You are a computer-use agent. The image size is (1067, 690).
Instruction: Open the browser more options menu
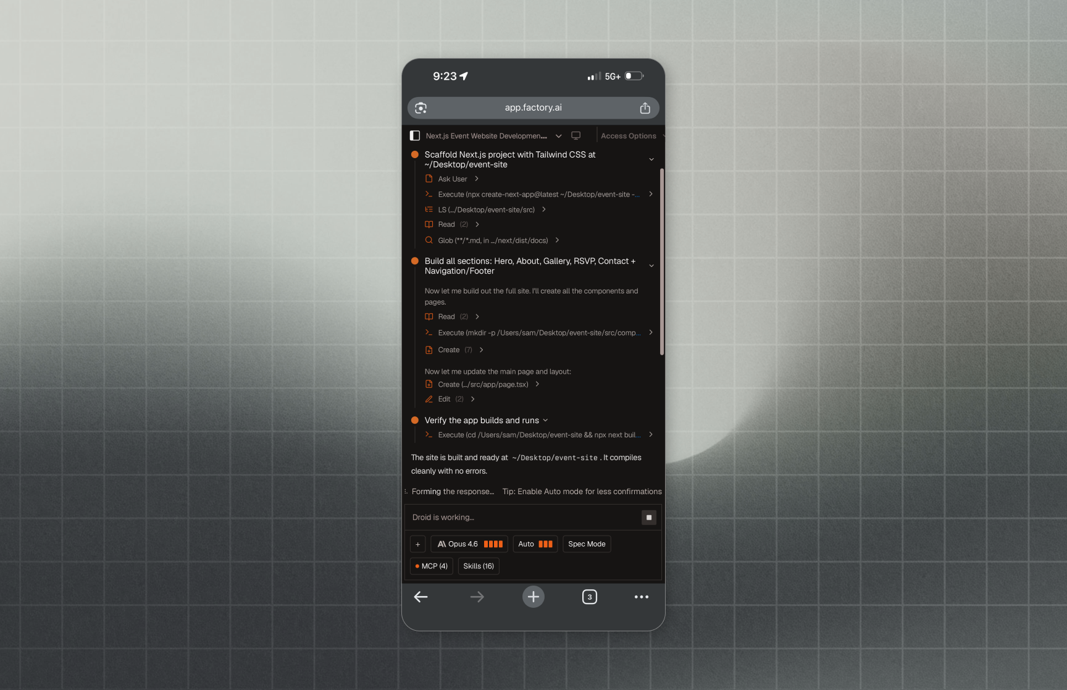[641, 597]
